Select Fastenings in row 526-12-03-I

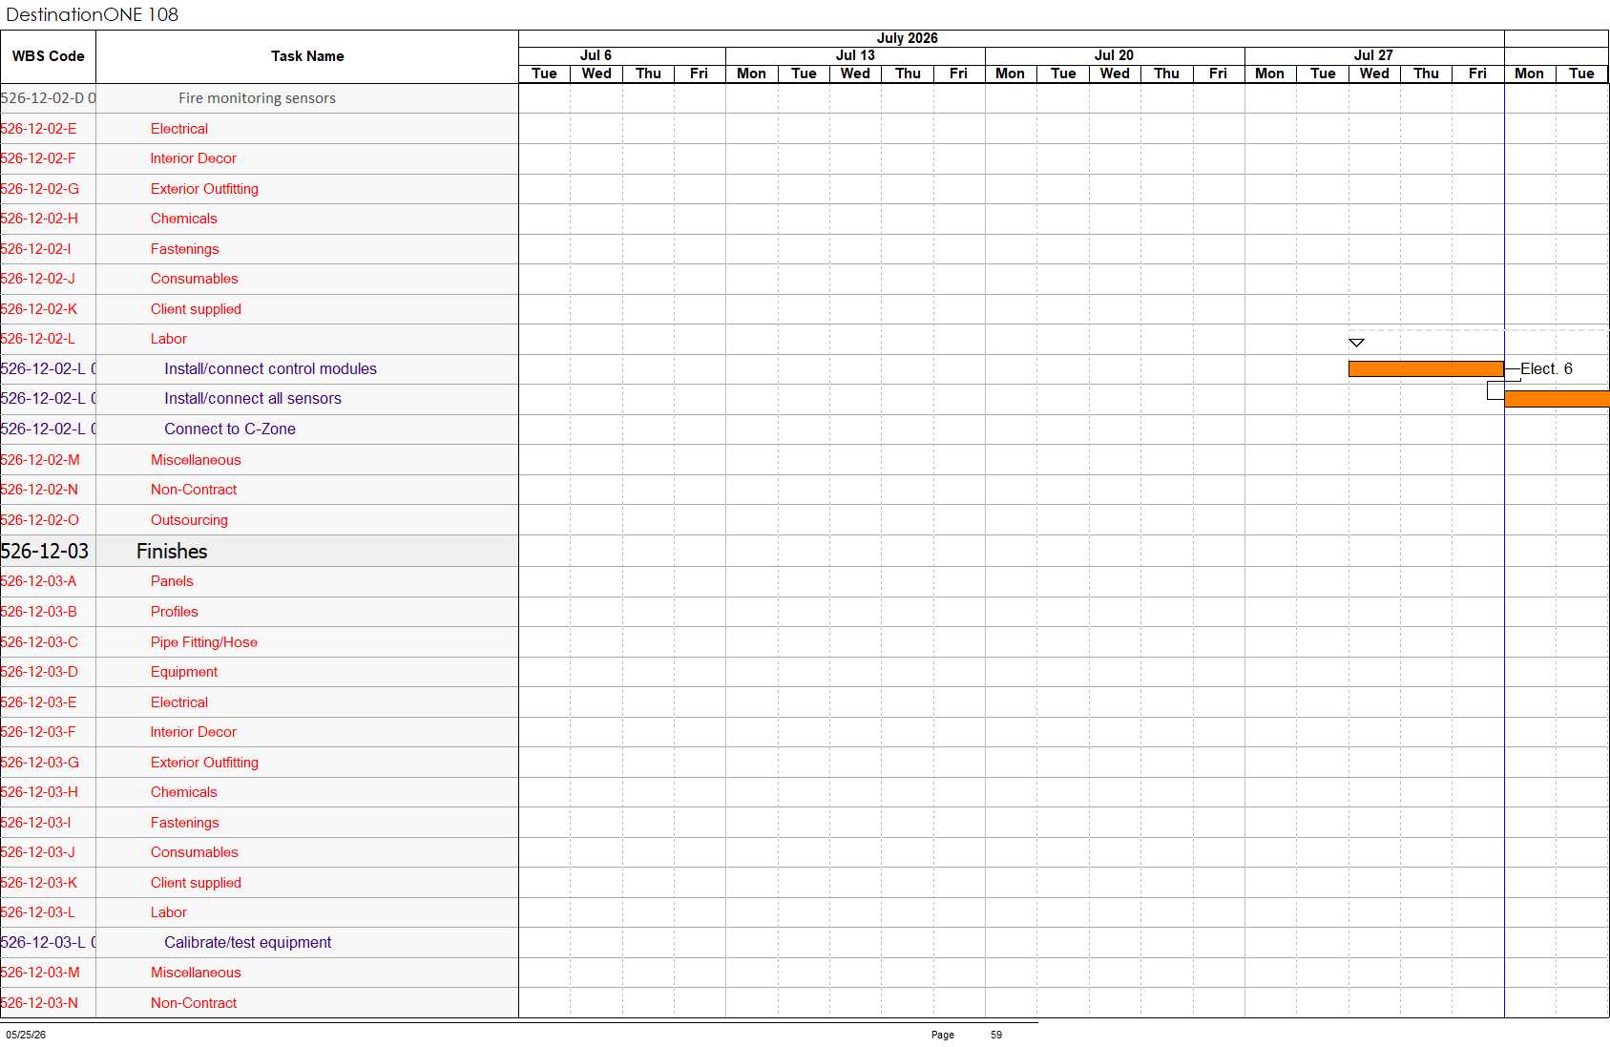184,823
